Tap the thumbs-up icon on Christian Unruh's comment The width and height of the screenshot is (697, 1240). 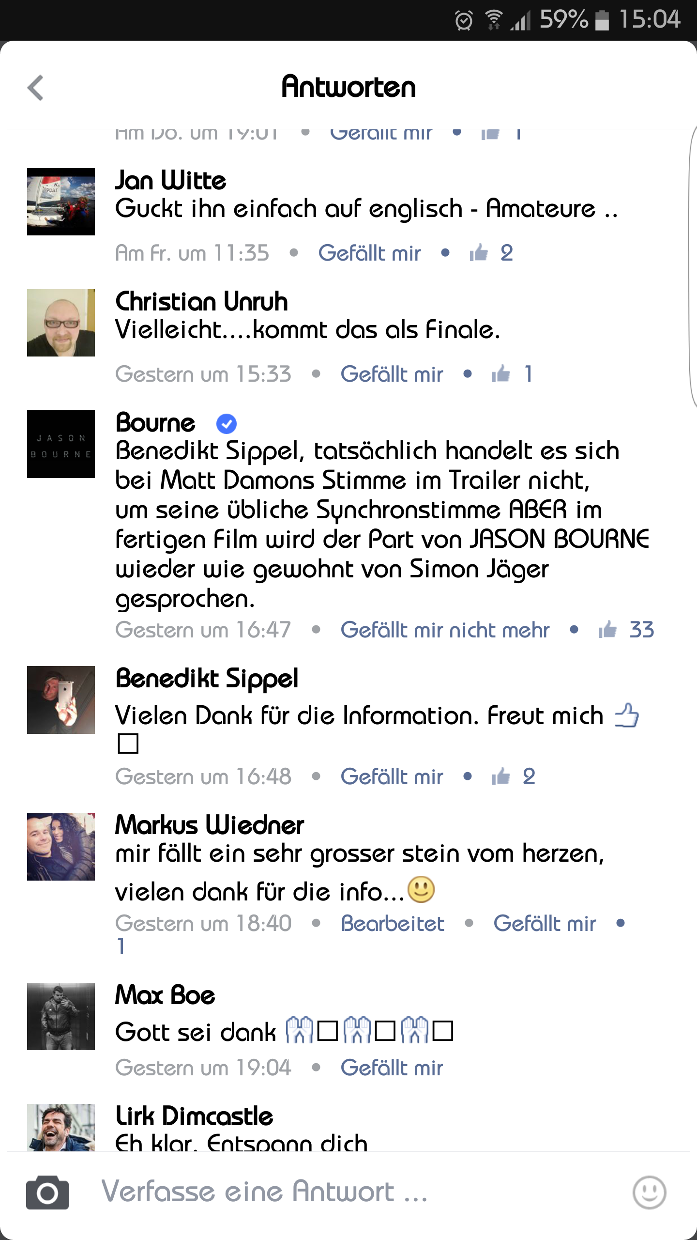click(501, 374)
